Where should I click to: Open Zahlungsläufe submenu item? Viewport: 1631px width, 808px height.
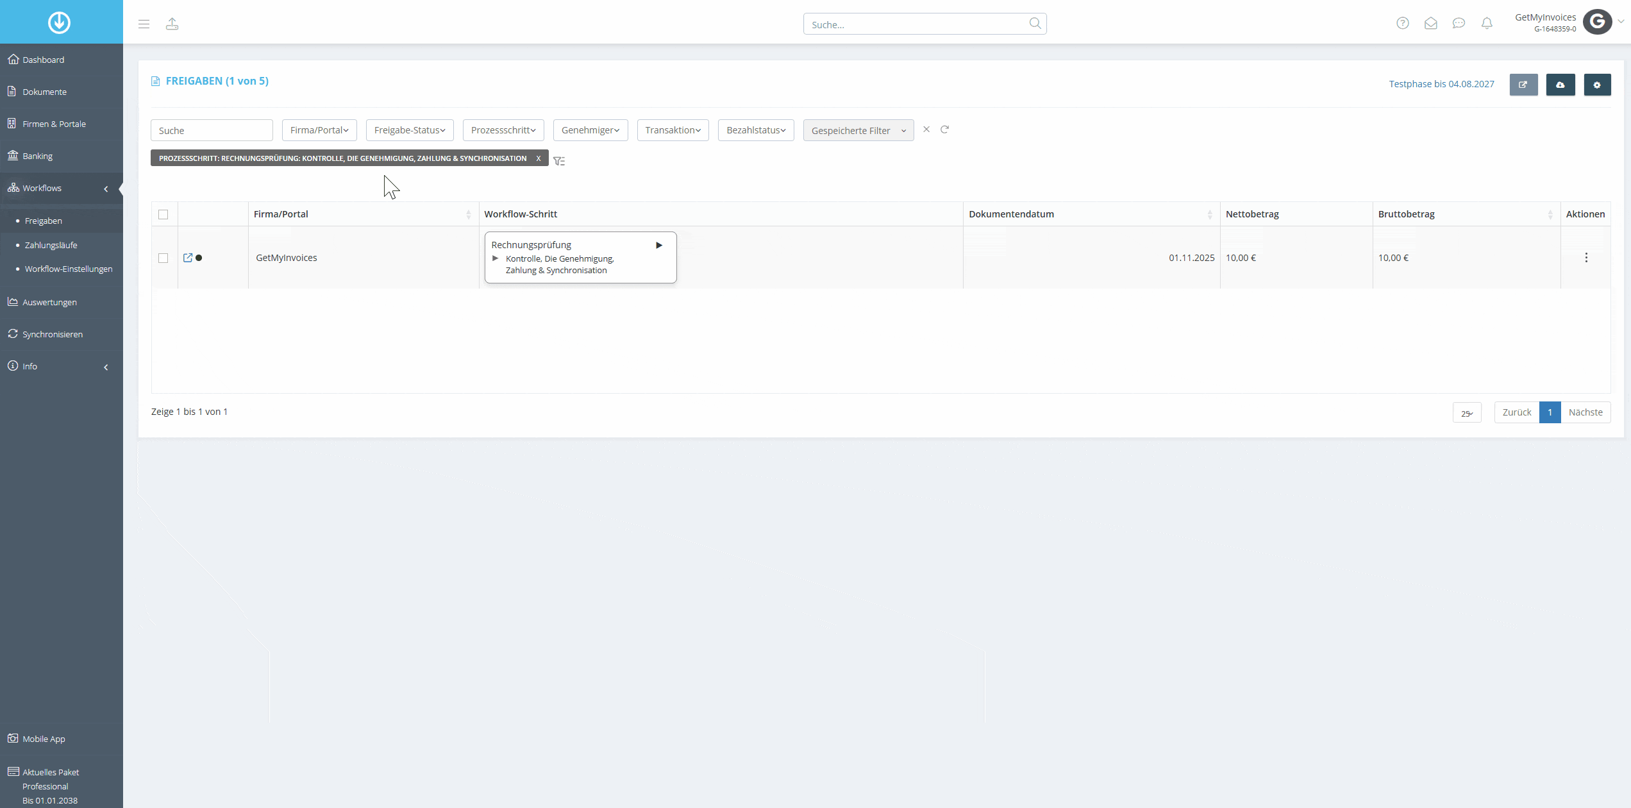coord(51,245)
